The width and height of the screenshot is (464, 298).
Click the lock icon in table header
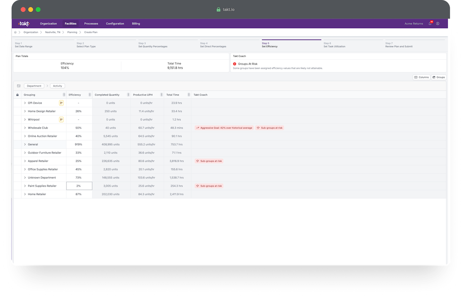click(17, 95)
